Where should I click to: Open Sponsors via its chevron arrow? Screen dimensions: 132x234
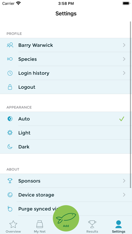pos(124,181)
